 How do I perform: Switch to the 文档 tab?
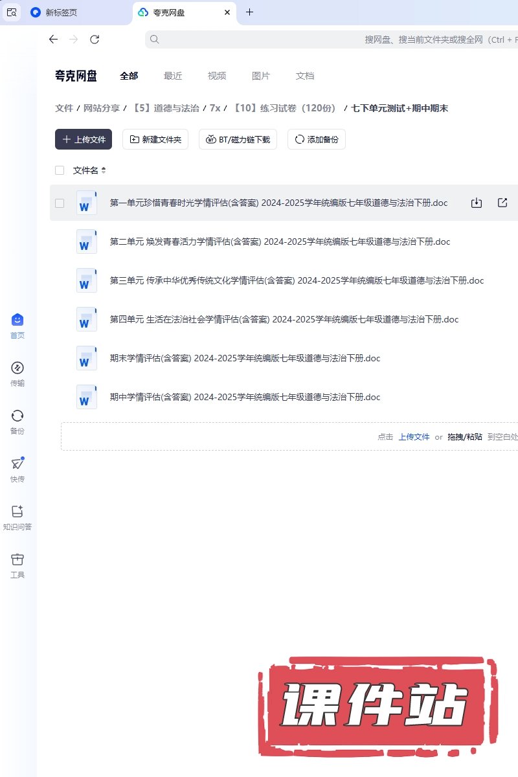[305, 76]
